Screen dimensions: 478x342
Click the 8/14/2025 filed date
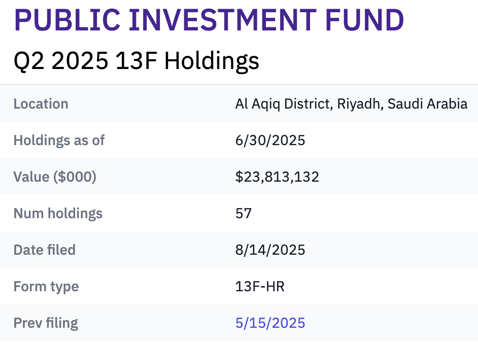tap(270, 250)
